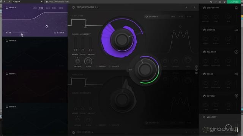Viewport: 243px width, 136px height.
Task: Click the large purple layer color knob
Action: tap(122, 40)
